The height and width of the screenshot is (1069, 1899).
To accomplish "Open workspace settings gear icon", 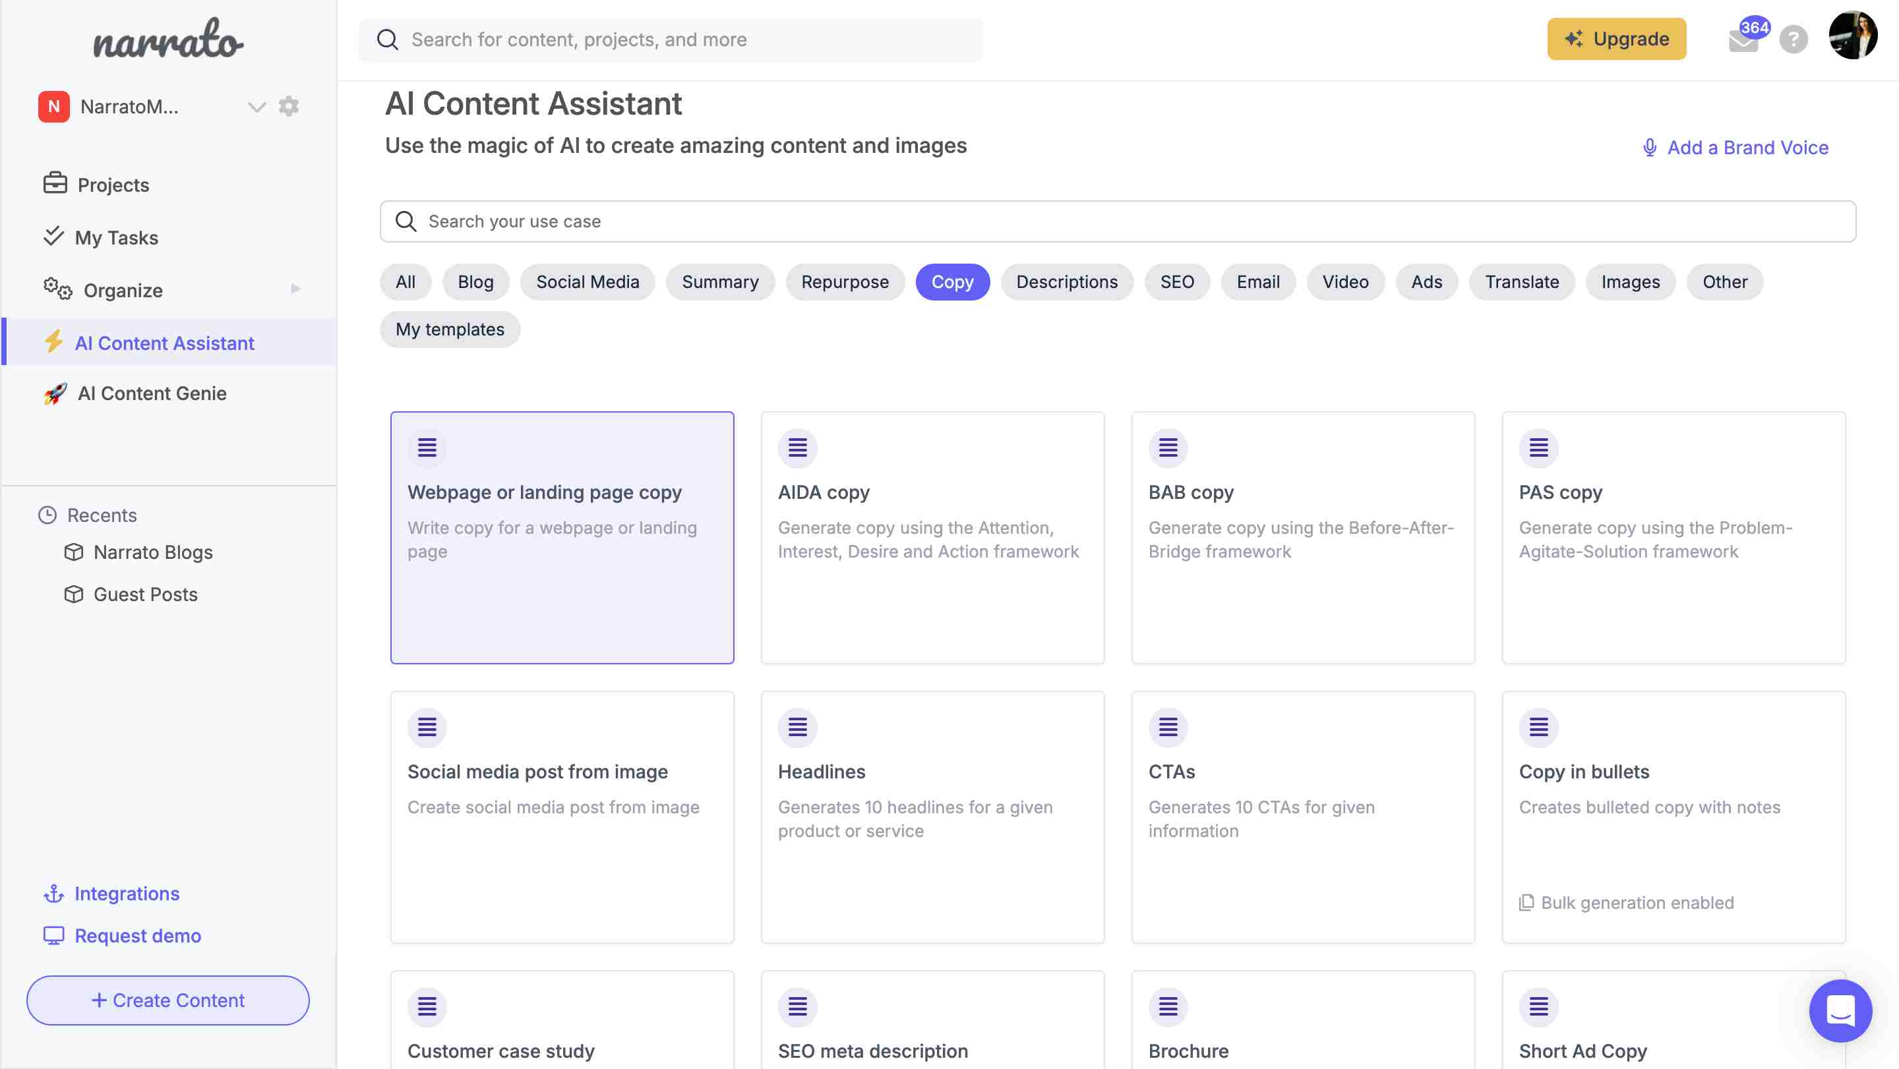I will click(288, 106).
